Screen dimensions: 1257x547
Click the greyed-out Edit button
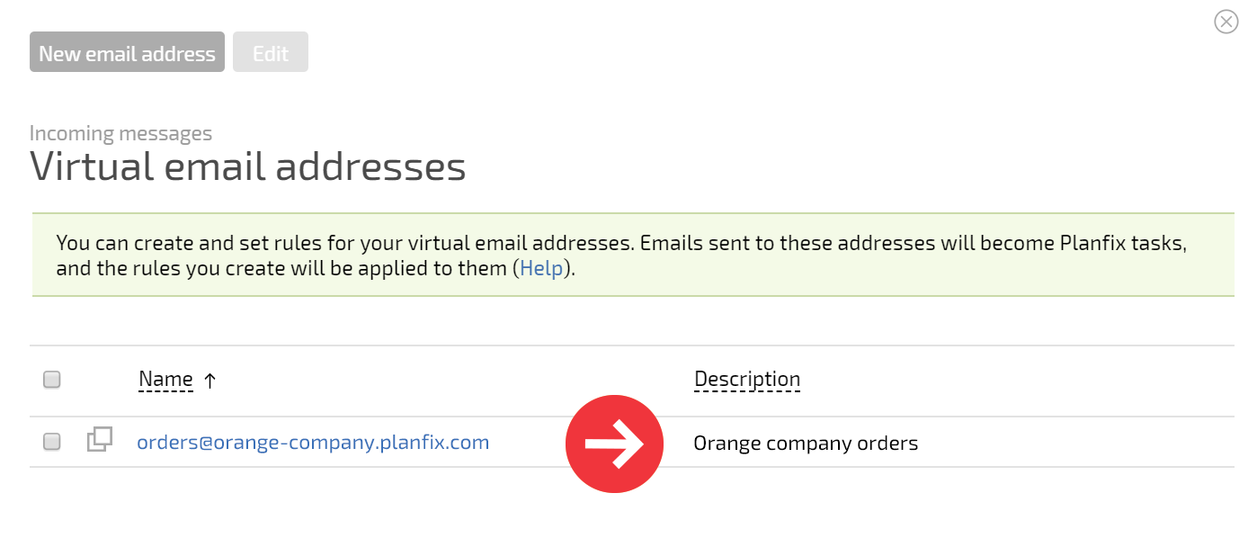[x=271, y=52]
